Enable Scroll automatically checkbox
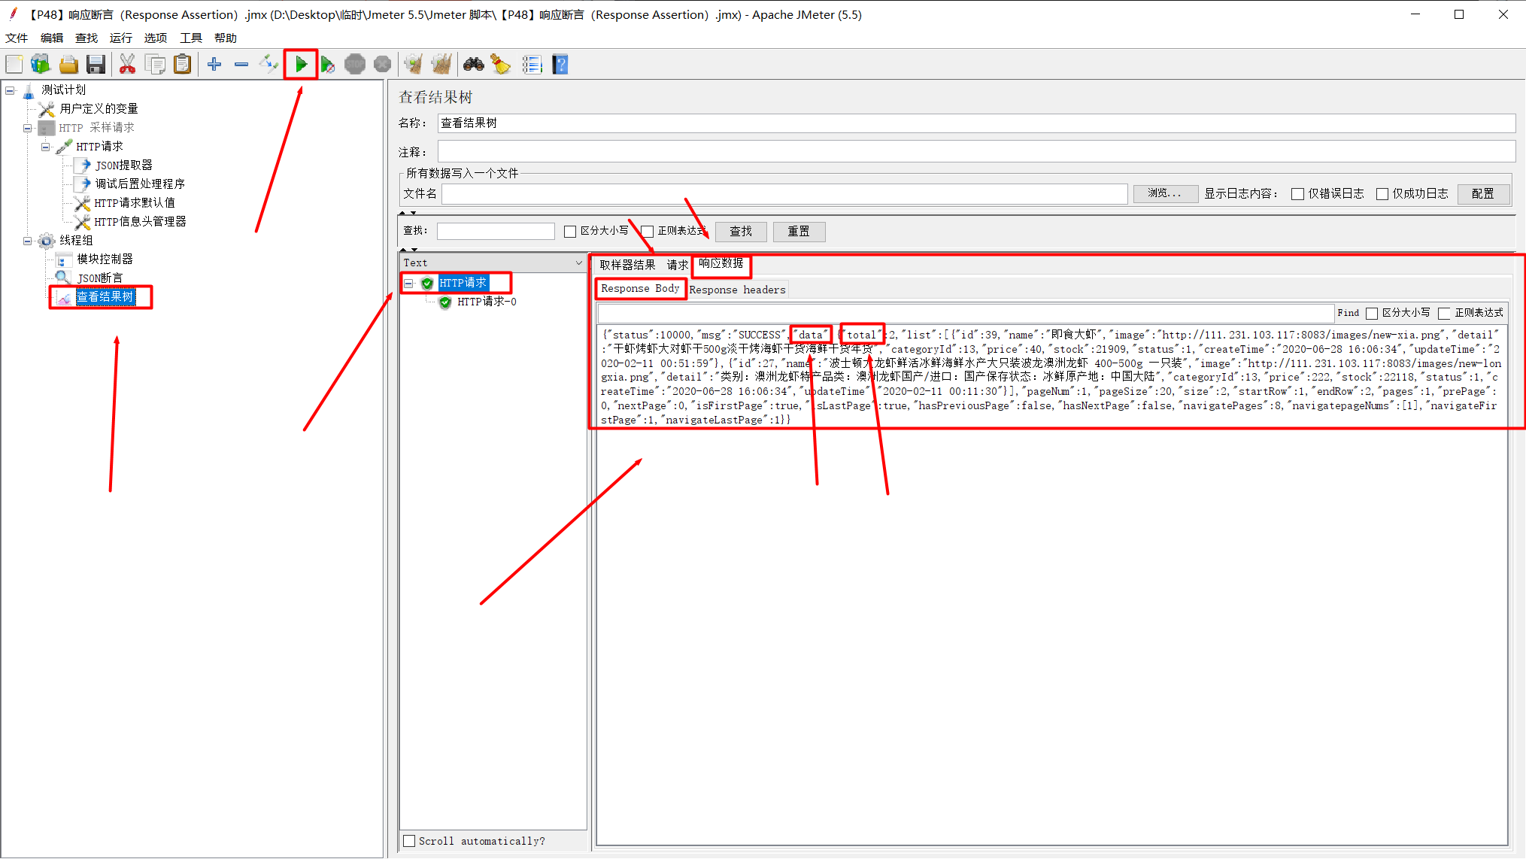Viewport: 1526px width, 859px height. (x=409, y=841)
